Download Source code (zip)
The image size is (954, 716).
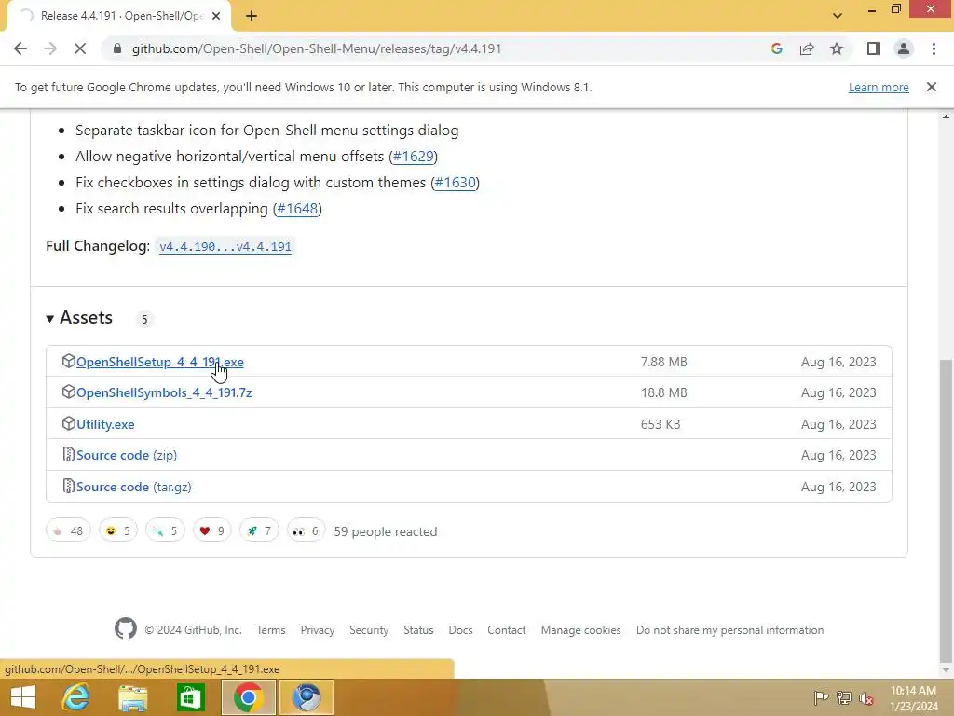pyautogui.click(x=127, y=455)
